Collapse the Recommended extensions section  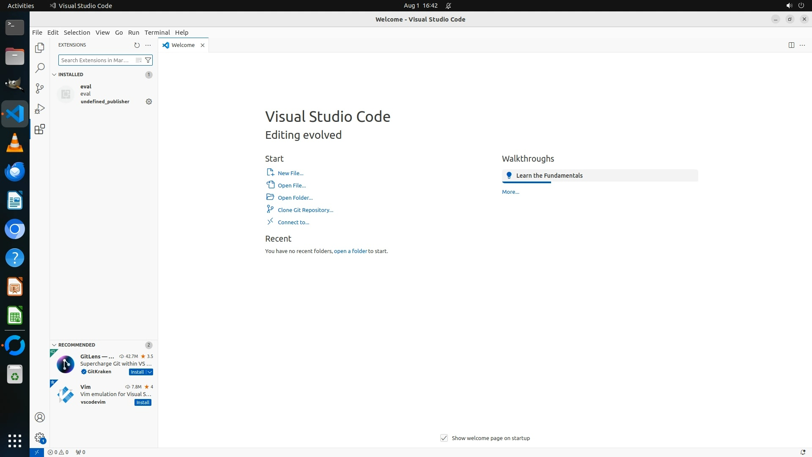click(54, 345)
